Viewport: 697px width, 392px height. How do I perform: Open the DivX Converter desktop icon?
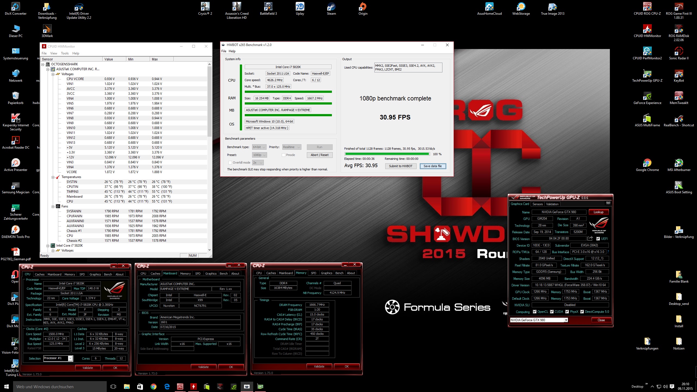tap(16, 8)
